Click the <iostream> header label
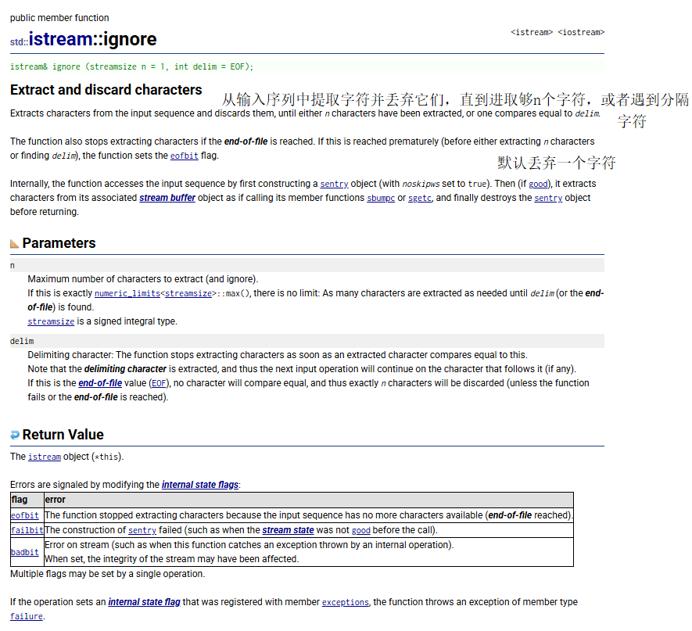 (x=581, y=32)
